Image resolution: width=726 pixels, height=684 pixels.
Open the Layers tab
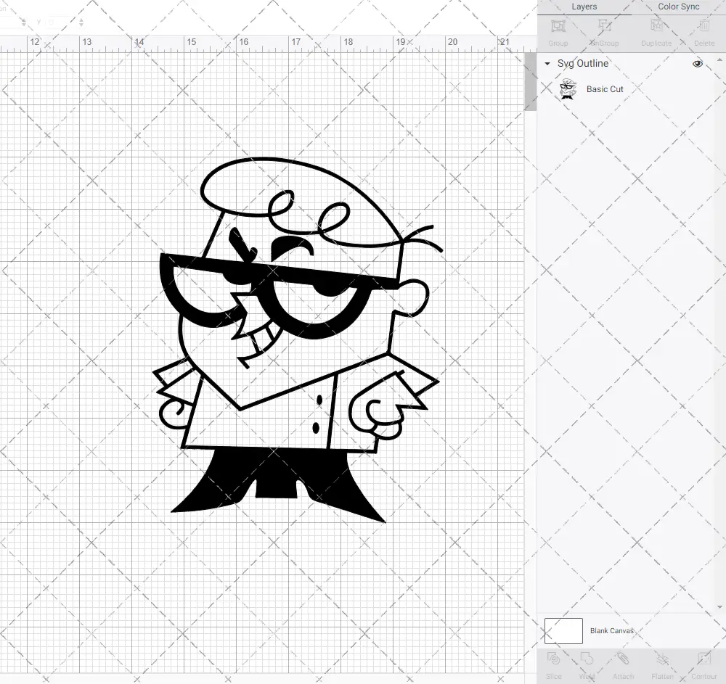coord(584,7)
